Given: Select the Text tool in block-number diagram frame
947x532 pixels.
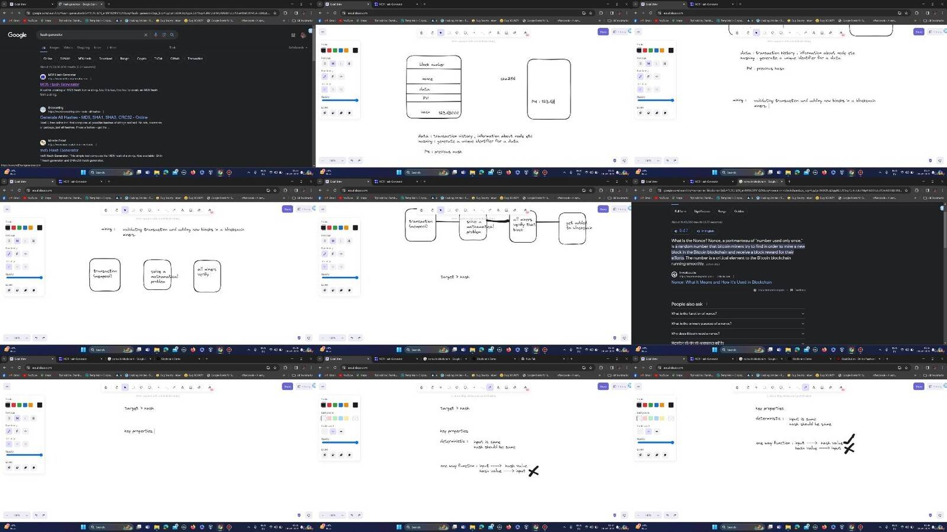Looking at the screenshot, I should point(498,33).
